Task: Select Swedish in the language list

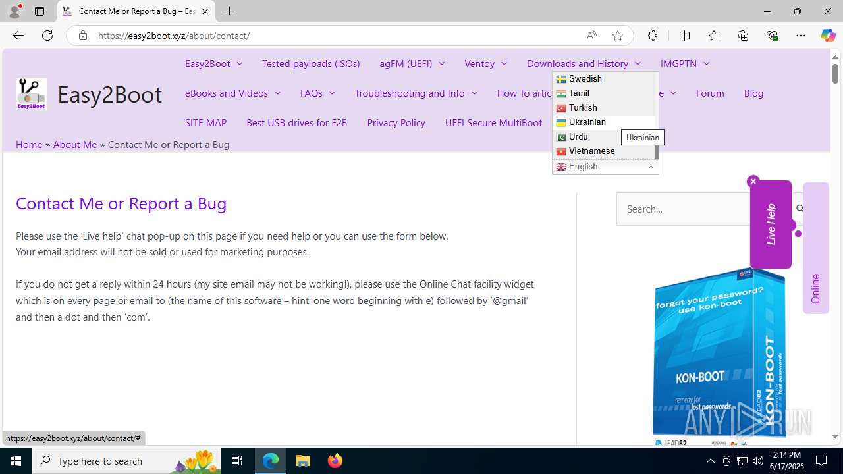Action: tap(604, 78)
